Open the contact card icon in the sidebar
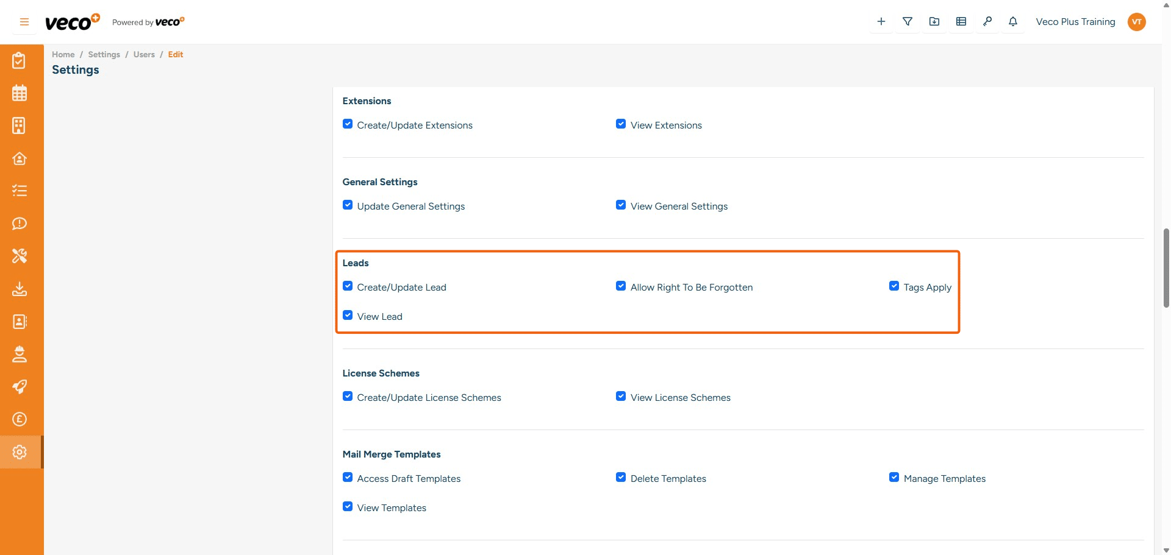This screenshot has height=555, width=1171. point(20,322)
